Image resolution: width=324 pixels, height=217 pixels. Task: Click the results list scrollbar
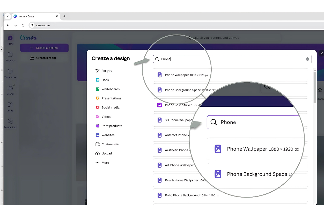click(315, 87)
